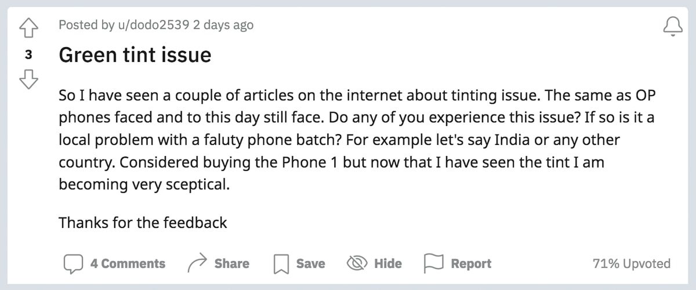The height and width of the screenshot is (290, 696).
Task: Choose the Hide text label
Action: point(388,264)
